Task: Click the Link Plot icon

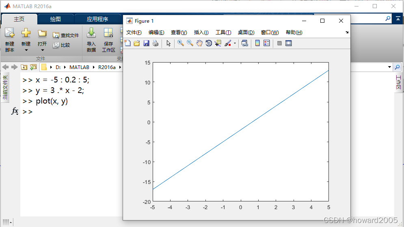Action: pos(244,43)
